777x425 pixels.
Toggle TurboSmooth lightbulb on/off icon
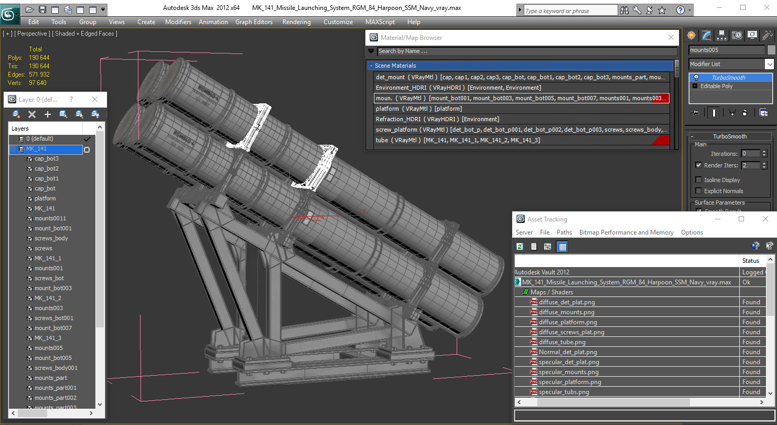pyautogui.click(x=696, y=78)
